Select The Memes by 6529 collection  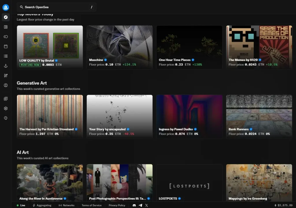point(259,47)
